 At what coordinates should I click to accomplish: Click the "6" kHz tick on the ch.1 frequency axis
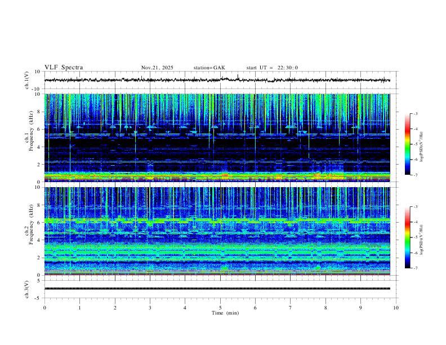coord(39,129)
